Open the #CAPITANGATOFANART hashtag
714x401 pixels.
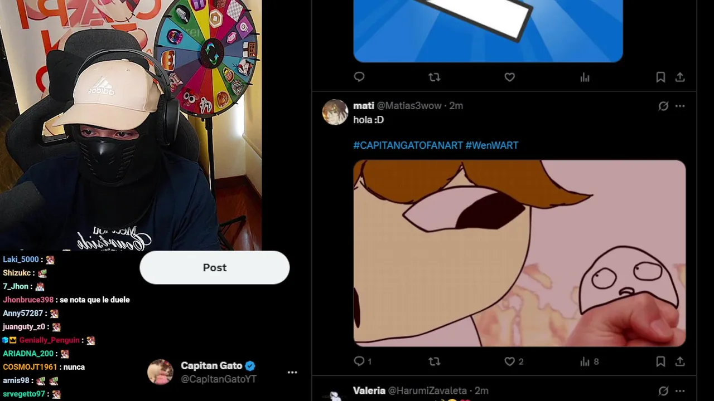[x=408, y=145]
